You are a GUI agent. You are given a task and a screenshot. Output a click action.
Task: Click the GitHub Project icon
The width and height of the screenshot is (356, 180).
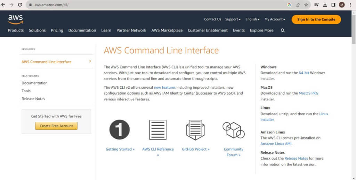pyautogui.click(x=195, y=130)
